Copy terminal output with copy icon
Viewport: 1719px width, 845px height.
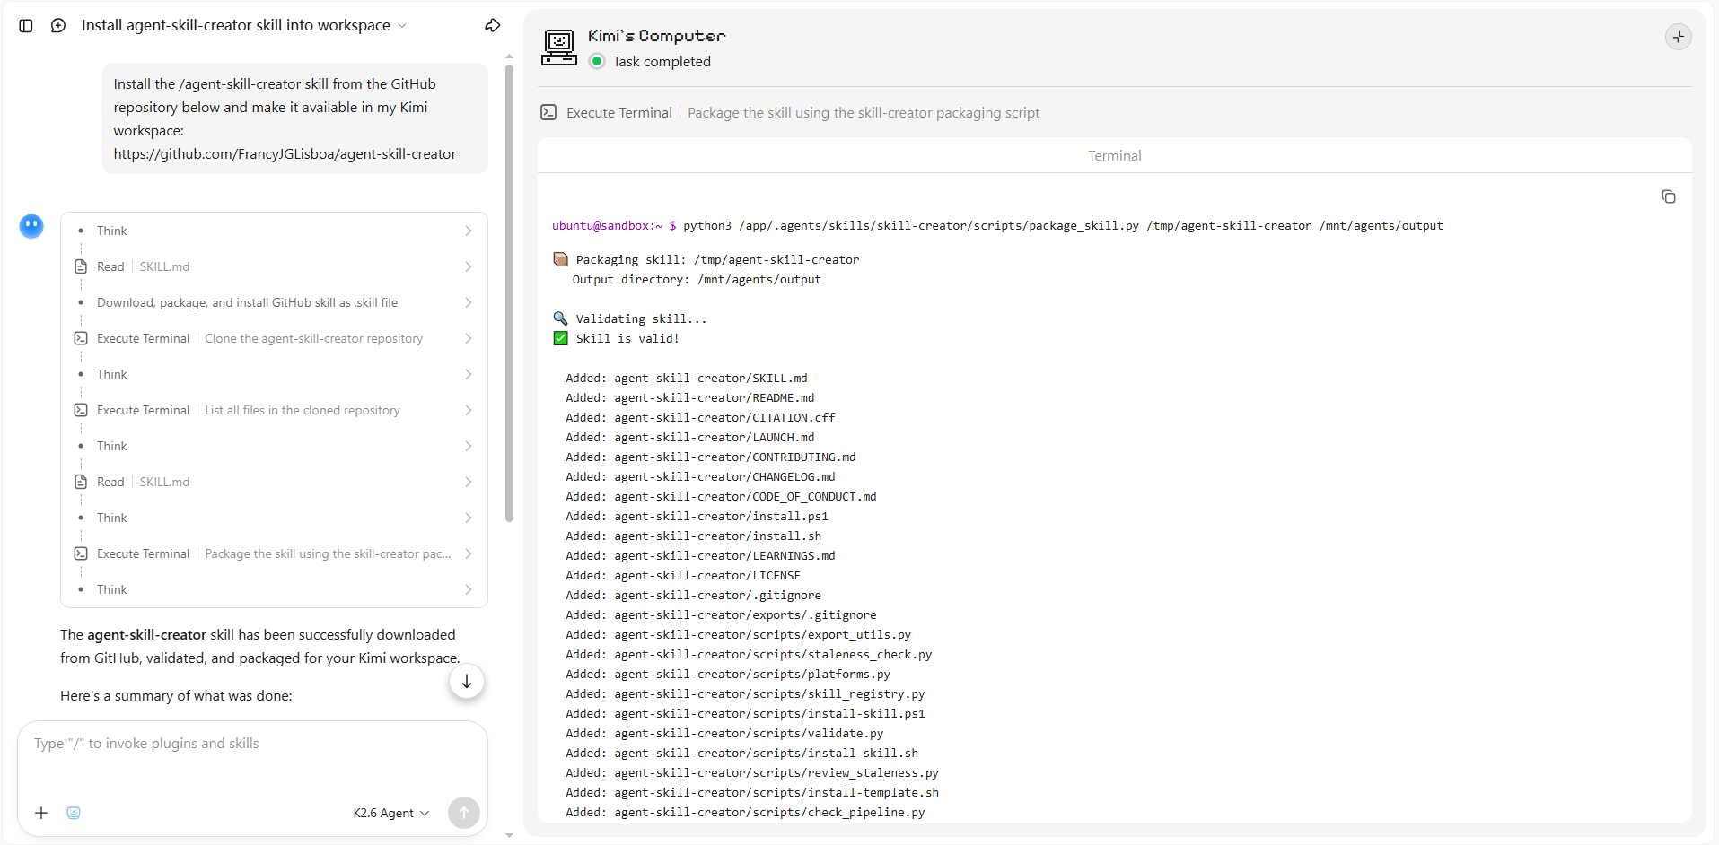pyautogui.click(x=1668, y=196)
